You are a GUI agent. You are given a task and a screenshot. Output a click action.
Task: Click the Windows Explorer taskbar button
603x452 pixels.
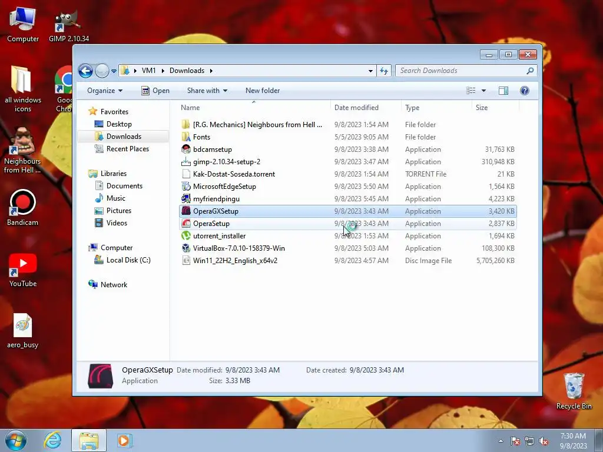[89, 440]
